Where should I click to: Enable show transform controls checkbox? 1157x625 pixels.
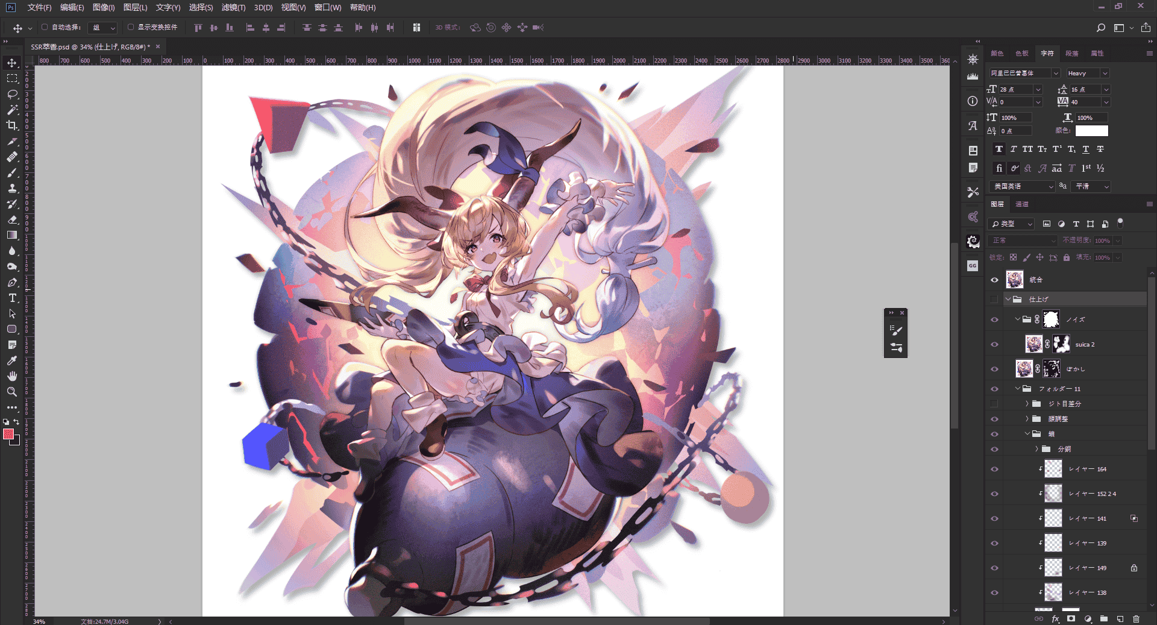(131, 27)
